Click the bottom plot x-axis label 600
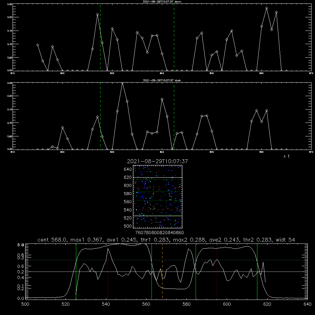Screen dimensions: 315x315 pos(227,304)
